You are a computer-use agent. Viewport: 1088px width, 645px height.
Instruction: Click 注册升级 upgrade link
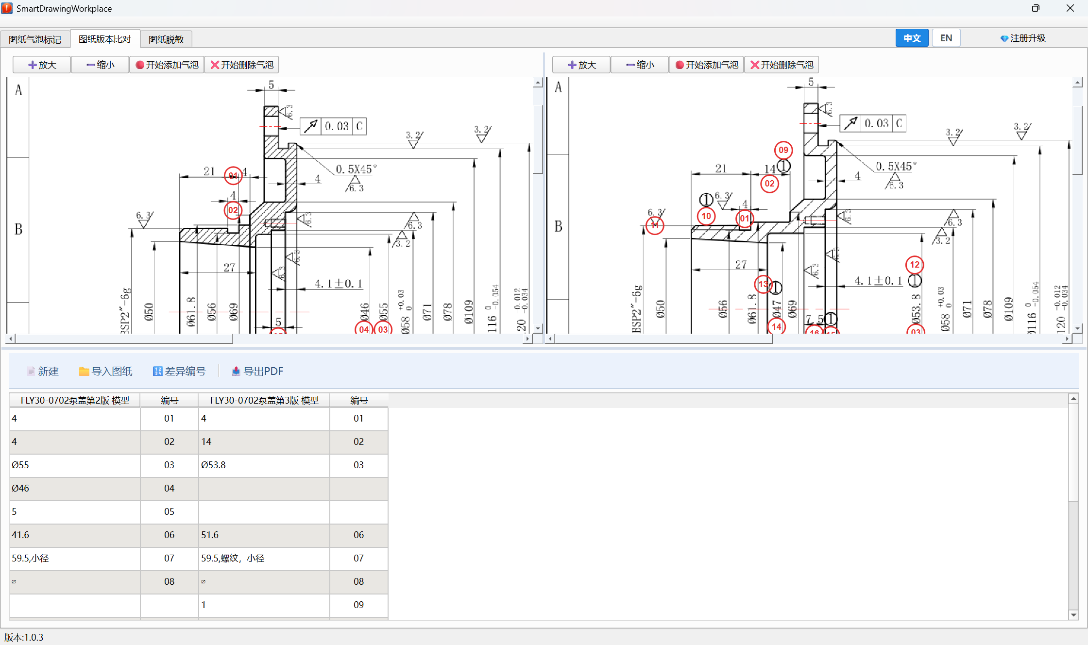coord(1022,38)
